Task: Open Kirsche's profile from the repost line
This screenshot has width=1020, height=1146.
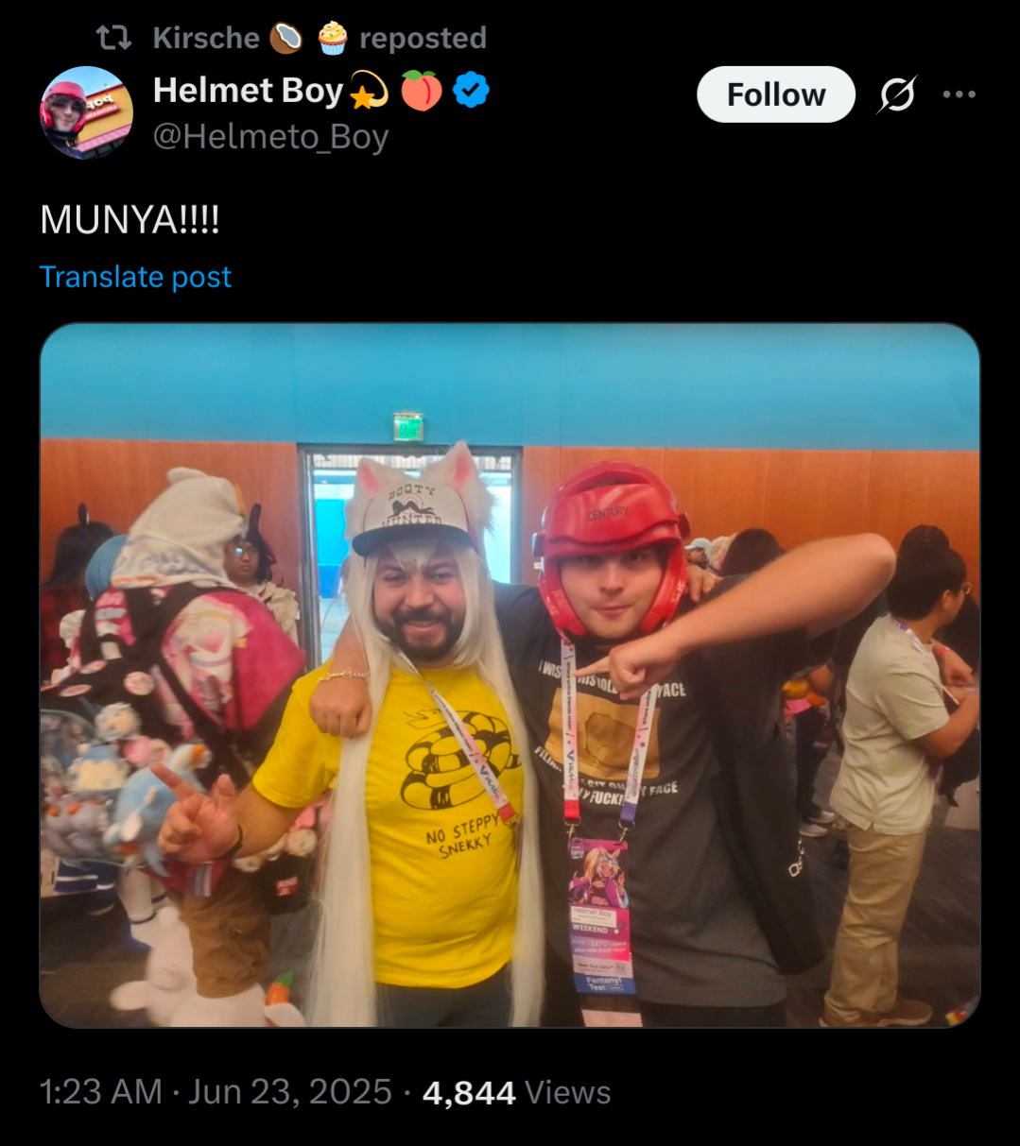Action: click(206, 38)
